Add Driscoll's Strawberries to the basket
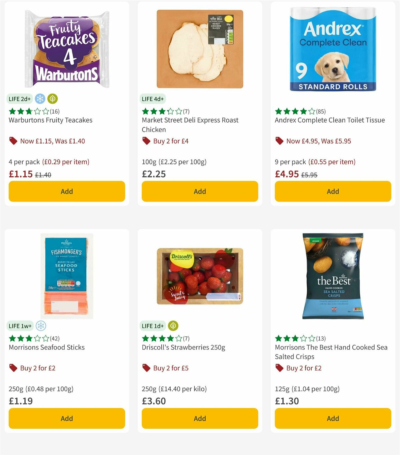Screen dimensions: 400x455 pos(200,418)
